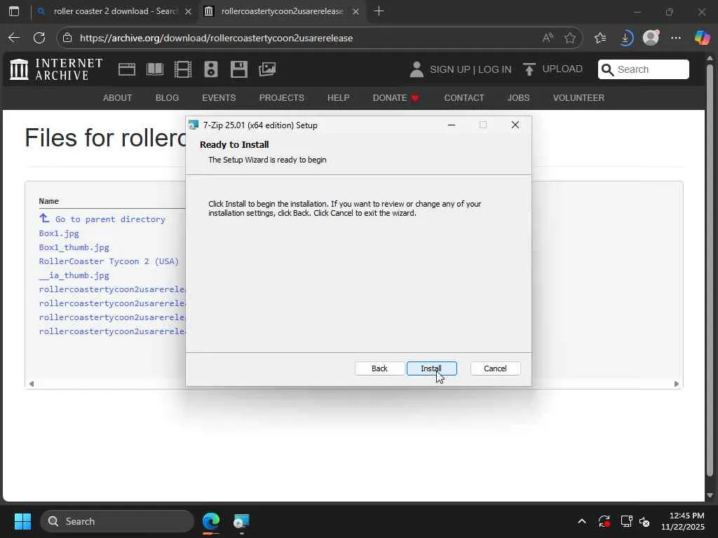Open the __ia_thumb.jpg file link
This screenshot has height=538, width=718.
pos(74,275)
